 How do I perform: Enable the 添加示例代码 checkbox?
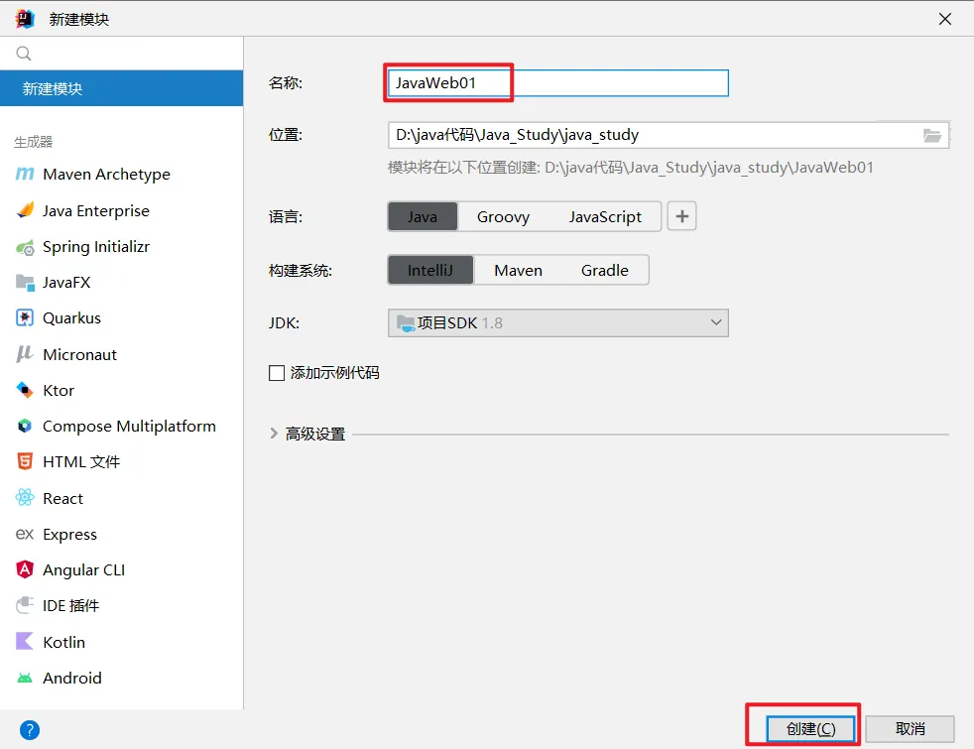click(277, 373)
